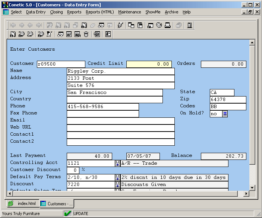The width and height of the screenshot is (262, 218).
Task: Click the download arrow toolbar icon
Action: [108, 34]
